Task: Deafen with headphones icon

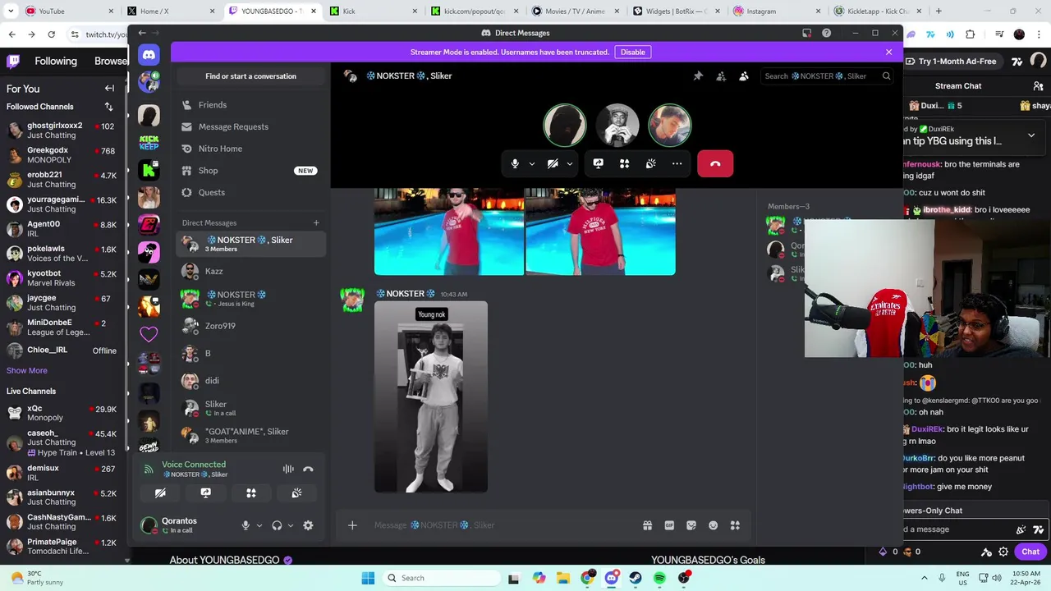Action: coord(277,525)
